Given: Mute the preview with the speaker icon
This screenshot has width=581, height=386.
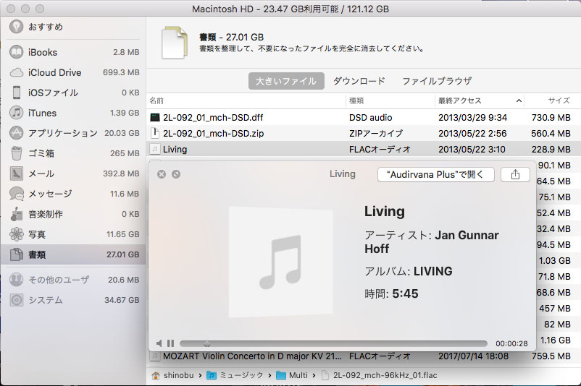Looking at the screenshot, I should pyautogui.click(x=159, y=343).
